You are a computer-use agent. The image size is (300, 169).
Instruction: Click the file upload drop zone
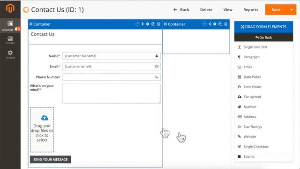(42, 130)
